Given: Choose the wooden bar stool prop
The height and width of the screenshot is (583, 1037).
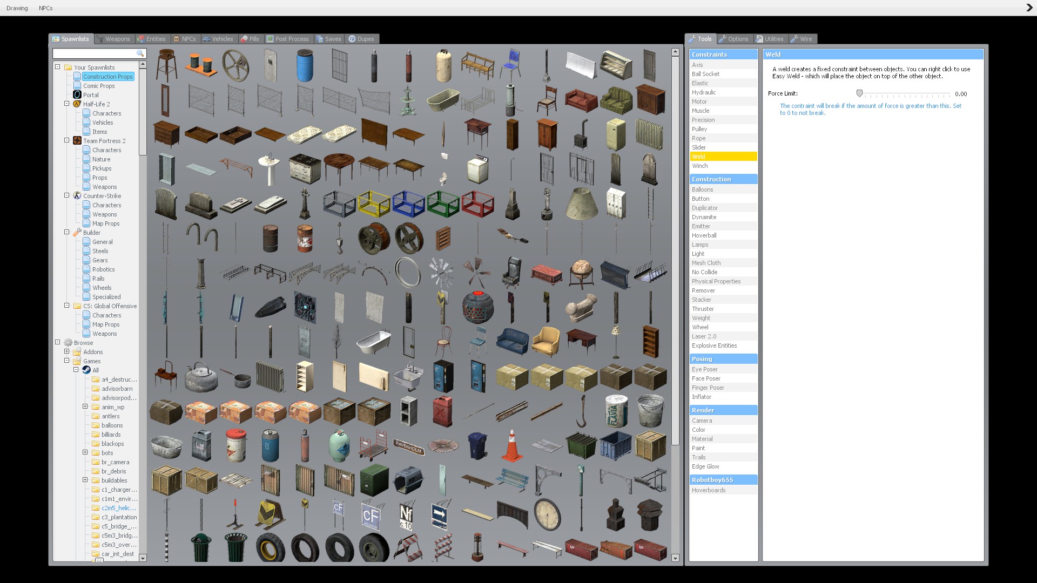Looking at the screenshot, I should pyautogui.click(x=166, y=66).
